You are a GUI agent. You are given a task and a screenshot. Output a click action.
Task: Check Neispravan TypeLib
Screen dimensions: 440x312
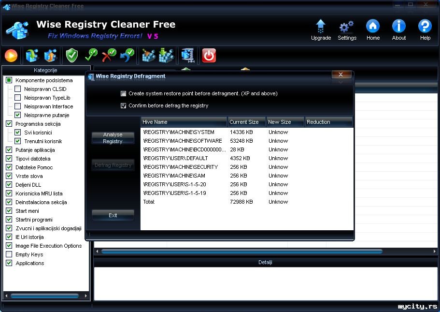pyautogui.click(x=18, y=98)
